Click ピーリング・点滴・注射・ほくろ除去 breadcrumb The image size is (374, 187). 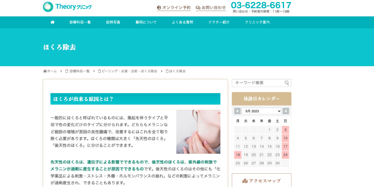pyautogui.click(x=127, y=71)
